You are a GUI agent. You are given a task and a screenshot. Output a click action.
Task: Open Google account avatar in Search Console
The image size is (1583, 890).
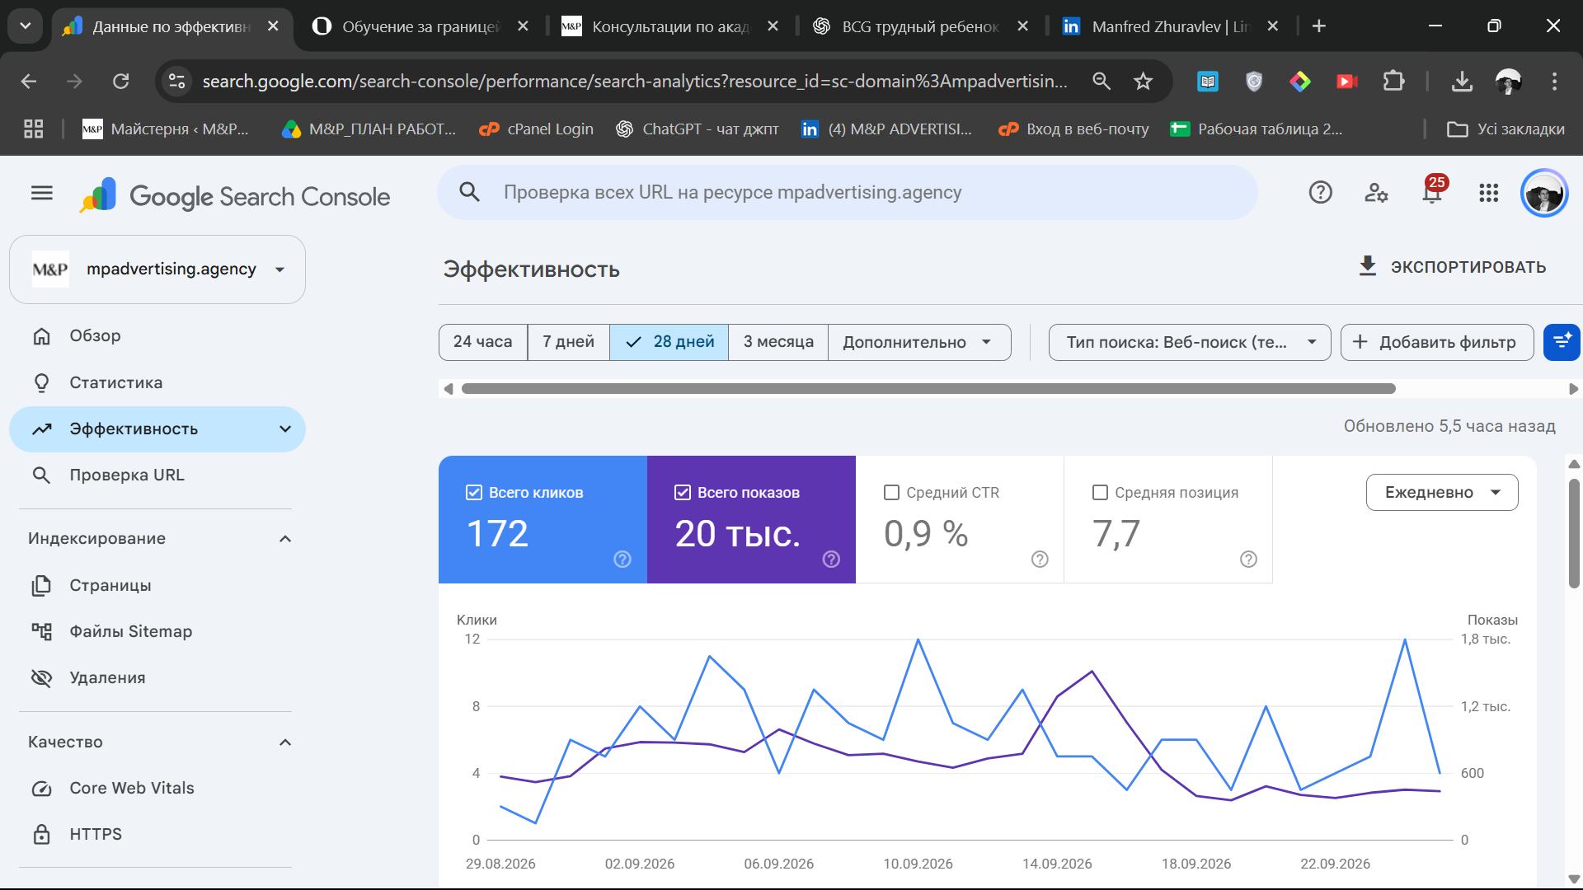click(x=1544, y=194)
